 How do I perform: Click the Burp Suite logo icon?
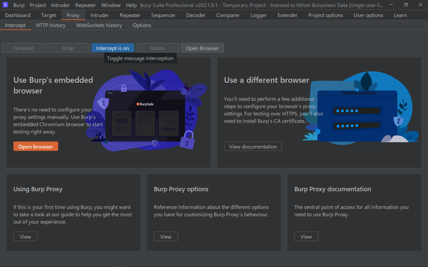tap(5, 5)
